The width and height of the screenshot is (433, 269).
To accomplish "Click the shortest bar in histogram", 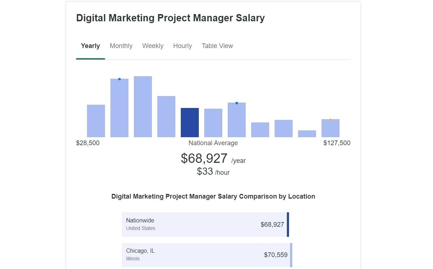I will pyautogui.click(x=307, y=134).
